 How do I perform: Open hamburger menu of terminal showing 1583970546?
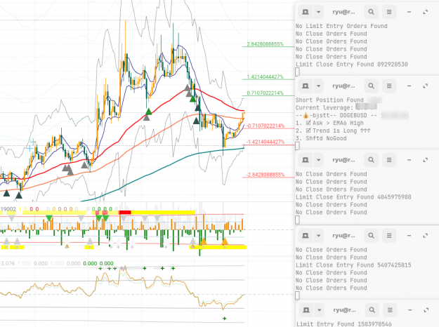tap(390, 310)
